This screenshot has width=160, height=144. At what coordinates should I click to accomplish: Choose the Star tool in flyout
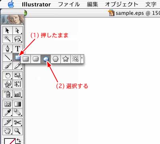[66, 59]
